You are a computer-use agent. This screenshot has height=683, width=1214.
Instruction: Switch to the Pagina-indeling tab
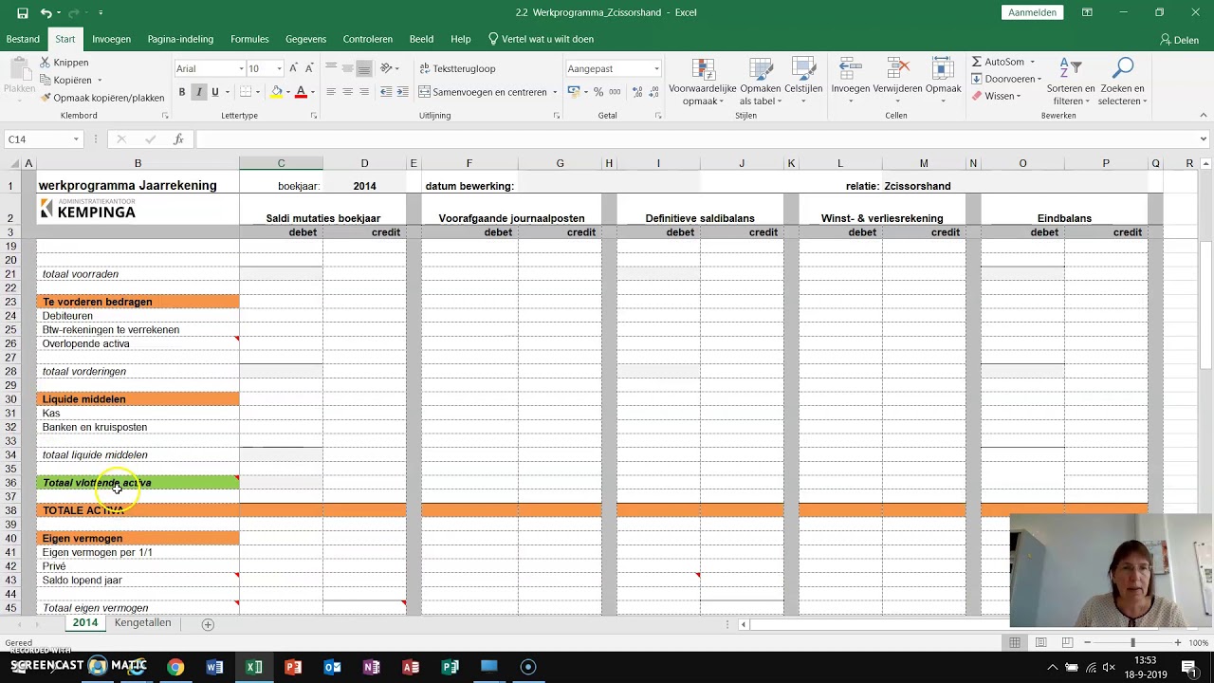[x=180, y=39]
